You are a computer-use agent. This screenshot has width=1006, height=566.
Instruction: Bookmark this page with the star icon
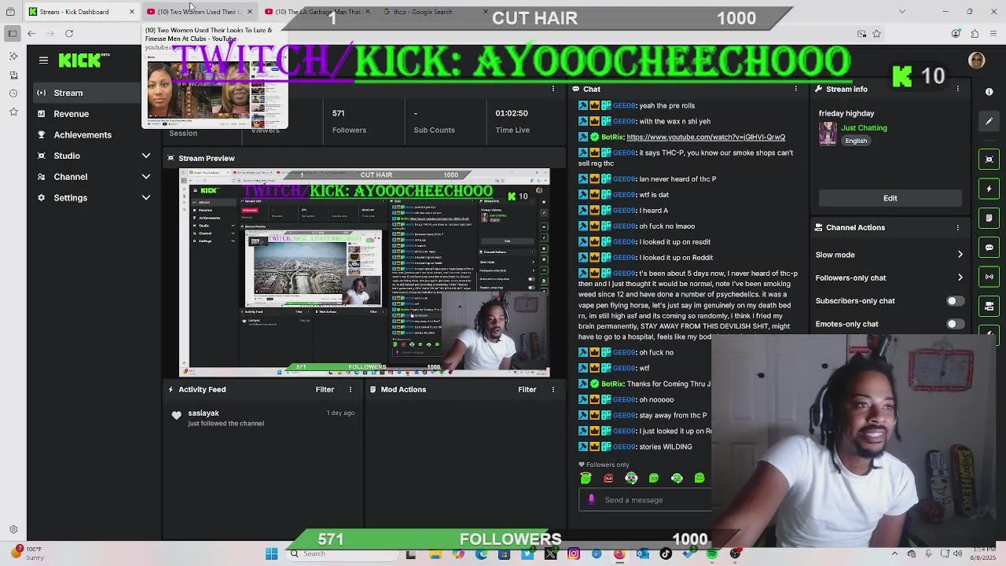click(x=876, y=33)
